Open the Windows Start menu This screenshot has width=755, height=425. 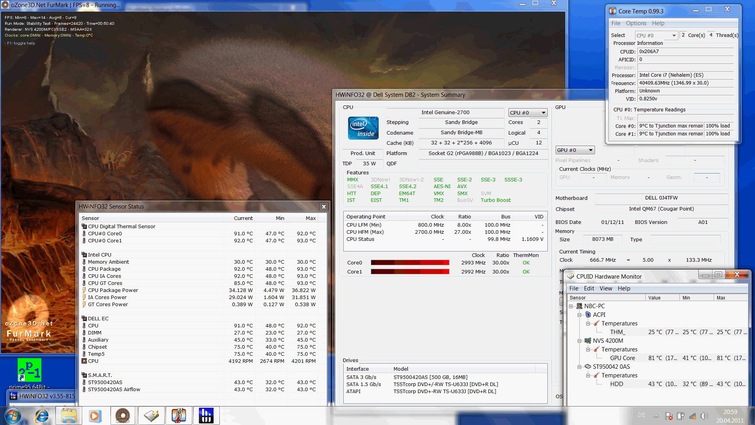pyautogui.click(x=13, y=416)
